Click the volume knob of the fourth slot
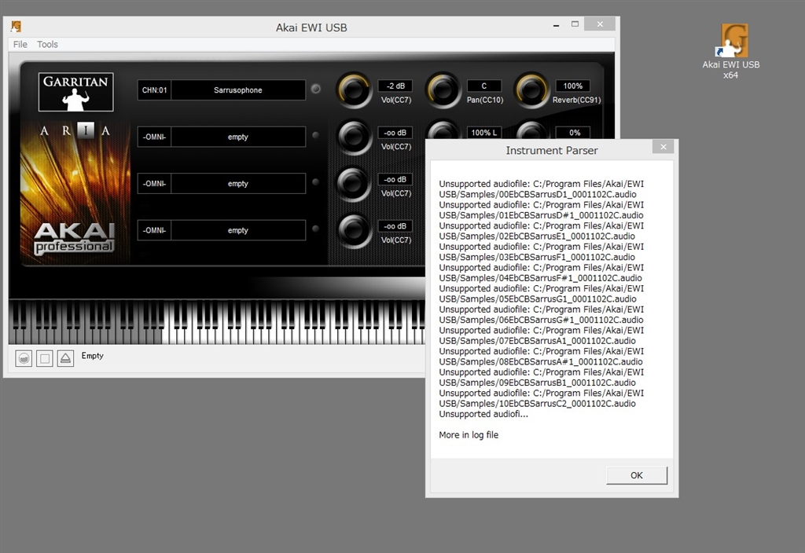Viewport: 805px width, 553px height. (x=354, y=230)
